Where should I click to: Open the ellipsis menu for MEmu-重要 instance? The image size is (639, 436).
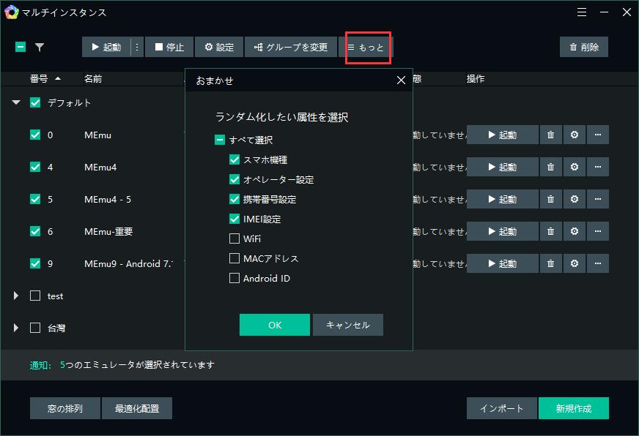pos(598,231)
